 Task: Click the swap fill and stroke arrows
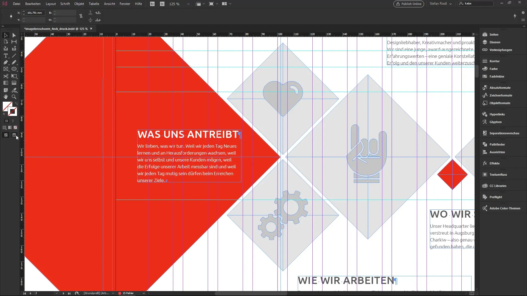pyautogui.click(x=16, y=104)
